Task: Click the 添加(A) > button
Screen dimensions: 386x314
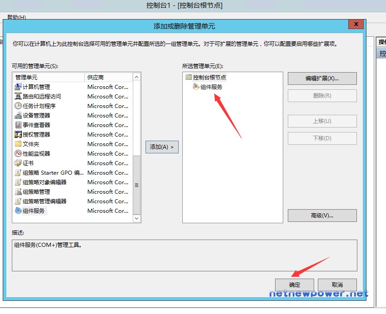Action: coord(162,147)
